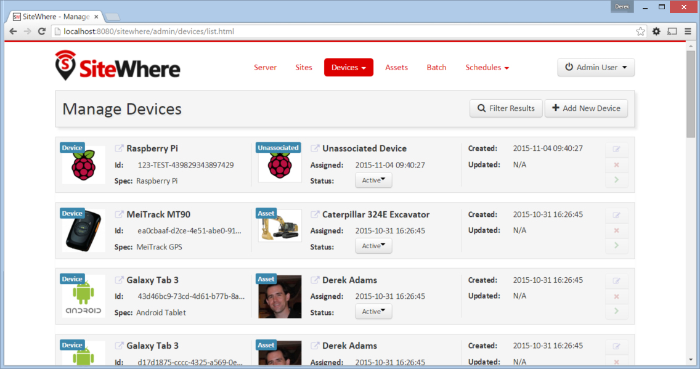700x369 pixels.
Task: Delete the MeiTrack MT90 device entry
Action: (x=617, y=230)
